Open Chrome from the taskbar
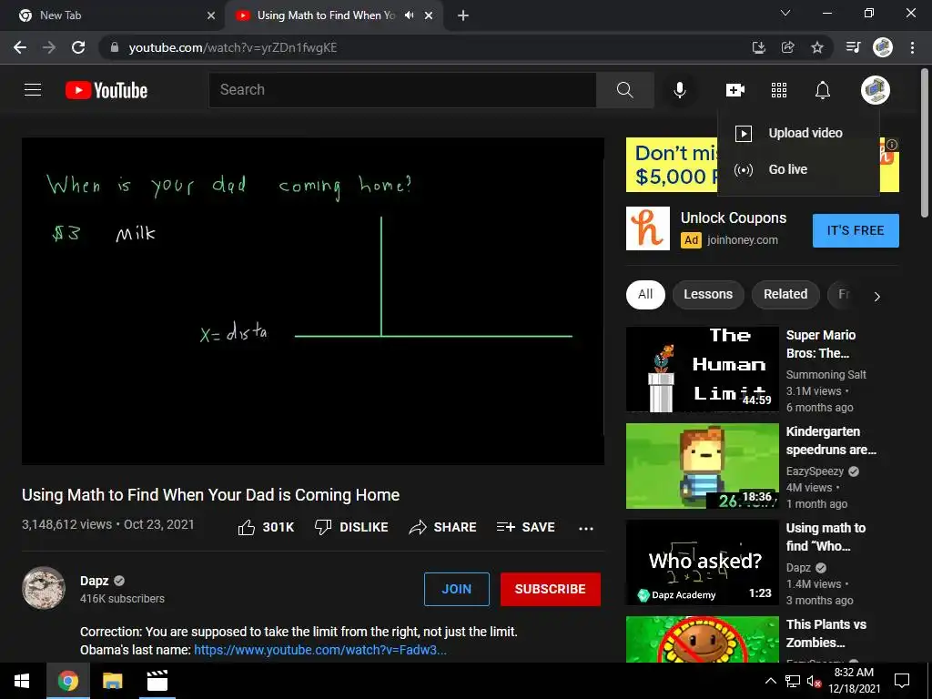The width and height of the screenshot is (932, 699). point(67,681)
